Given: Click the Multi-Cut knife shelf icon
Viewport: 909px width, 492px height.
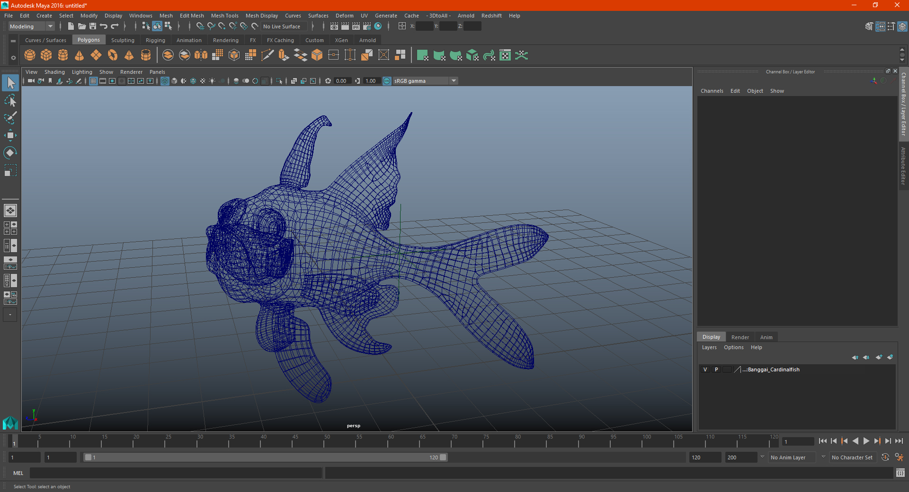Looking at the screenshot, I should point(267,55).
